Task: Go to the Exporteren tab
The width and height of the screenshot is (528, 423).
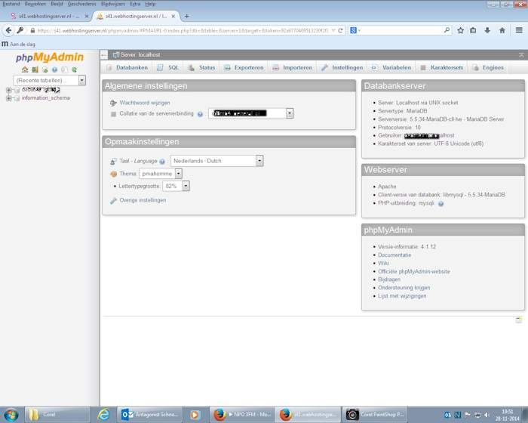Action: pyautogui.click(x=244, y=67)
